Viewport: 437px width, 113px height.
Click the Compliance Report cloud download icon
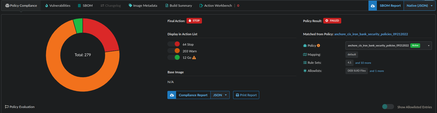[x=172, y=95]
